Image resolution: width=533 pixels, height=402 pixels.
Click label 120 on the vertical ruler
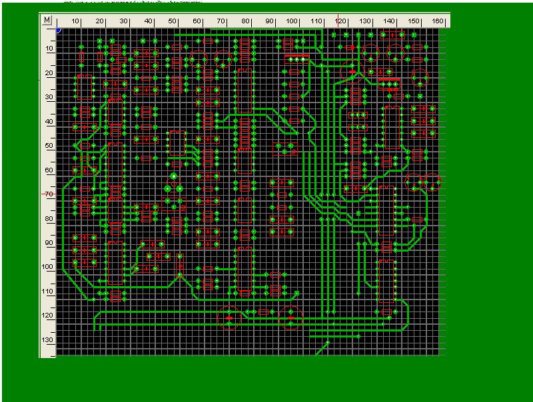click(48, 315)
